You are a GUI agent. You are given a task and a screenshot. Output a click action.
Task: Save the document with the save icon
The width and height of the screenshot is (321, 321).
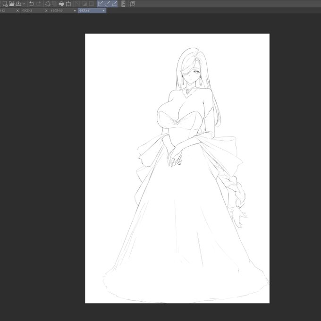click(x=18, y=3)
